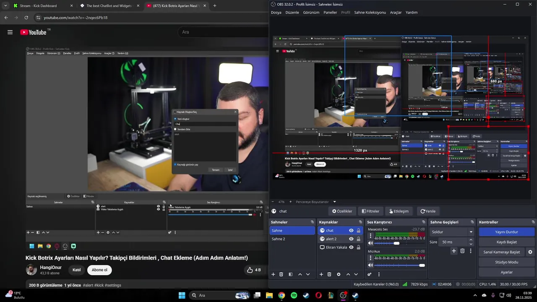The width and height of the screenshot is (537, 302).
Task: Move scene up in Sahneler panel
Action: [300, 274]
